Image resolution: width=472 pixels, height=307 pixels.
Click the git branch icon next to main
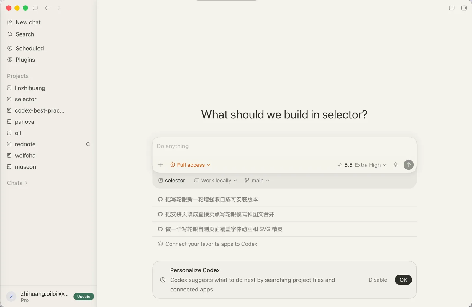point(247,180)
